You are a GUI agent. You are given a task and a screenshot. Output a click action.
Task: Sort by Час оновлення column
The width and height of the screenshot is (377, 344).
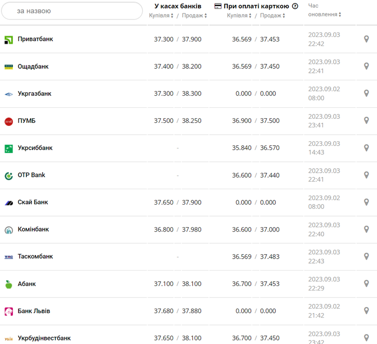[324, 10]
